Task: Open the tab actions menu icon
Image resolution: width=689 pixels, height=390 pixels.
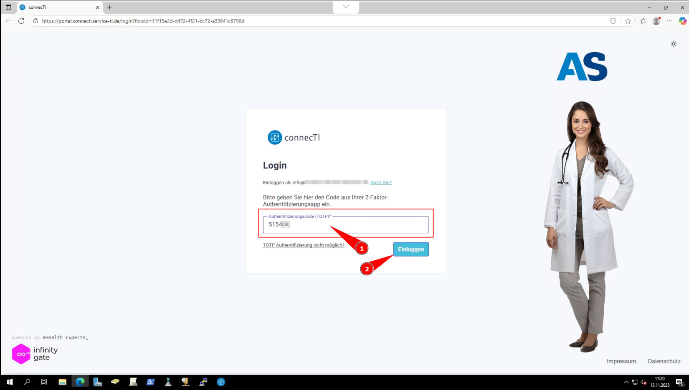Action: pyautogui.click(x=8, y=7)
